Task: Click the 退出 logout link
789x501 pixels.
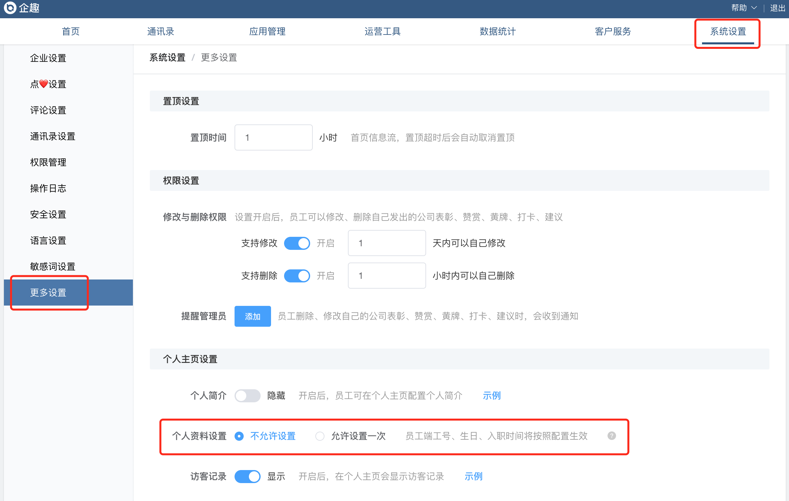Action: pyautogui.click(x=778, y=8)
